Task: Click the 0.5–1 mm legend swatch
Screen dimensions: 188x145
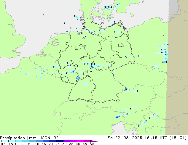Action: (x=12, y=141)
